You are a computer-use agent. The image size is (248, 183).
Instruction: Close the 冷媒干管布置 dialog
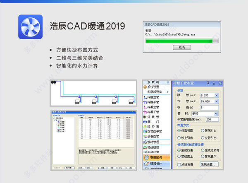220,83
